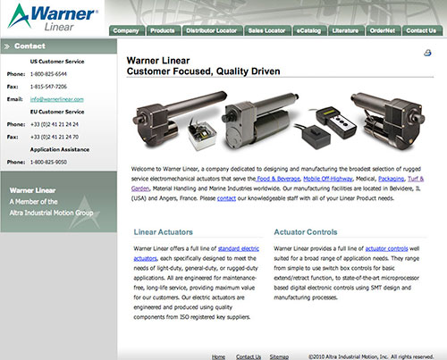Click Altra Industrial Motion Group text

coord(51,213)
